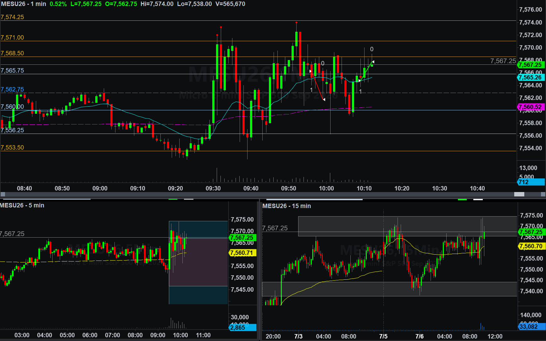
Task: Select the 7,567.25 line label on 5 min chart left
Action: (12, 234)
